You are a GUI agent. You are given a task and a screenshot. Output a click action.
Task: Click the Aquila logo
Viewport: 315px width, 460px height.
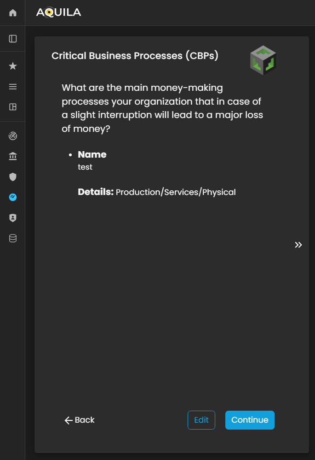[58, 12]
